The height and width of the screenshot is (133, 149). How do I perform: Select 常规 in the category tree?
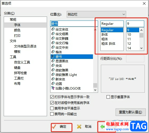coord(13,19)
